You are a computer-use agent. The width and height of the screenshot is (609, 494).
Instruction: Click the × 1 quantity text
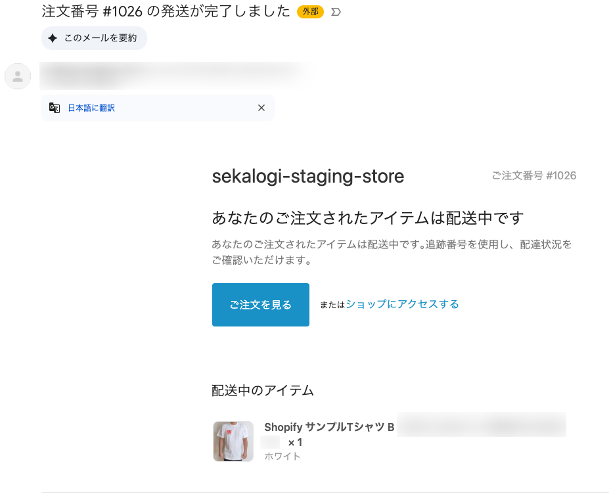click(295, 442)
